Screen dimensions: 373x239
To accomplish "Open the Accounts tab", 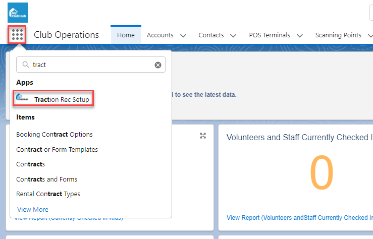I will pyautogui.click(x=160, y=35).
